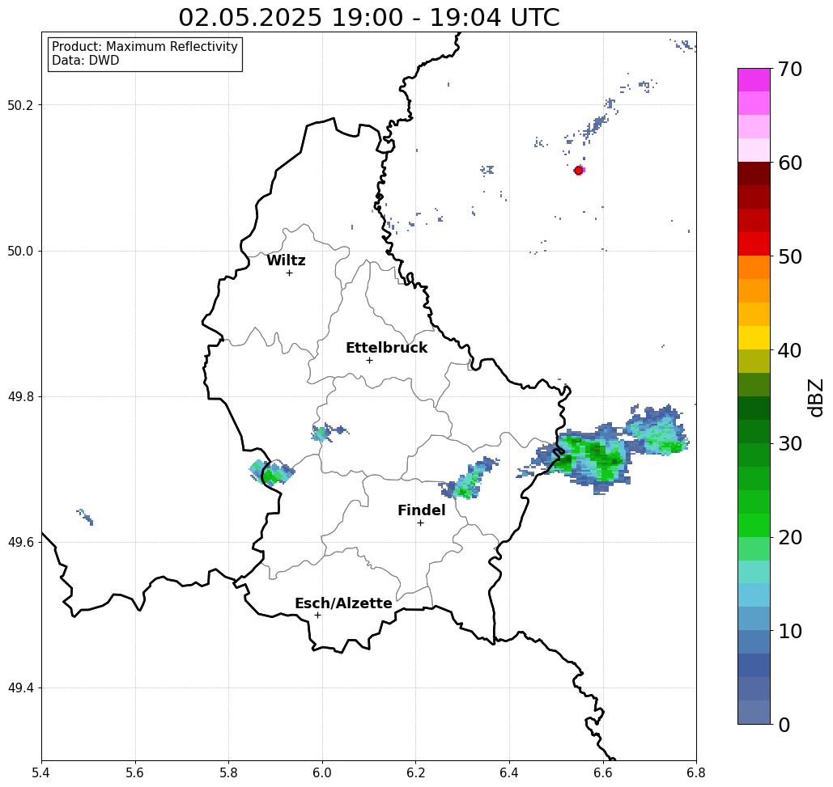Click the rain cell north of Findel
The image size is (833, 787).
pyautogui.click(x=468, y=479)
